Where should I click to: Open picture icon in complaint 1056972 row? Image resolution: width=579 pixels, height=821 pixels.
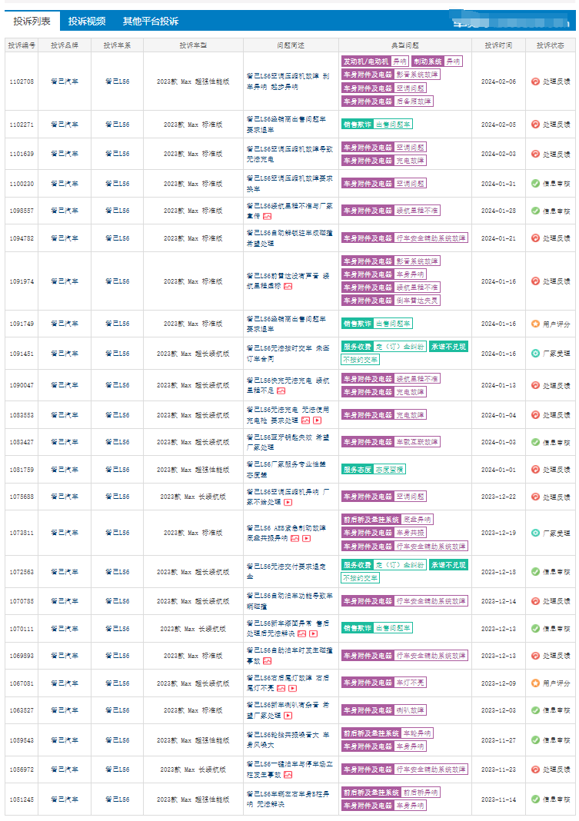coord(288,774)
